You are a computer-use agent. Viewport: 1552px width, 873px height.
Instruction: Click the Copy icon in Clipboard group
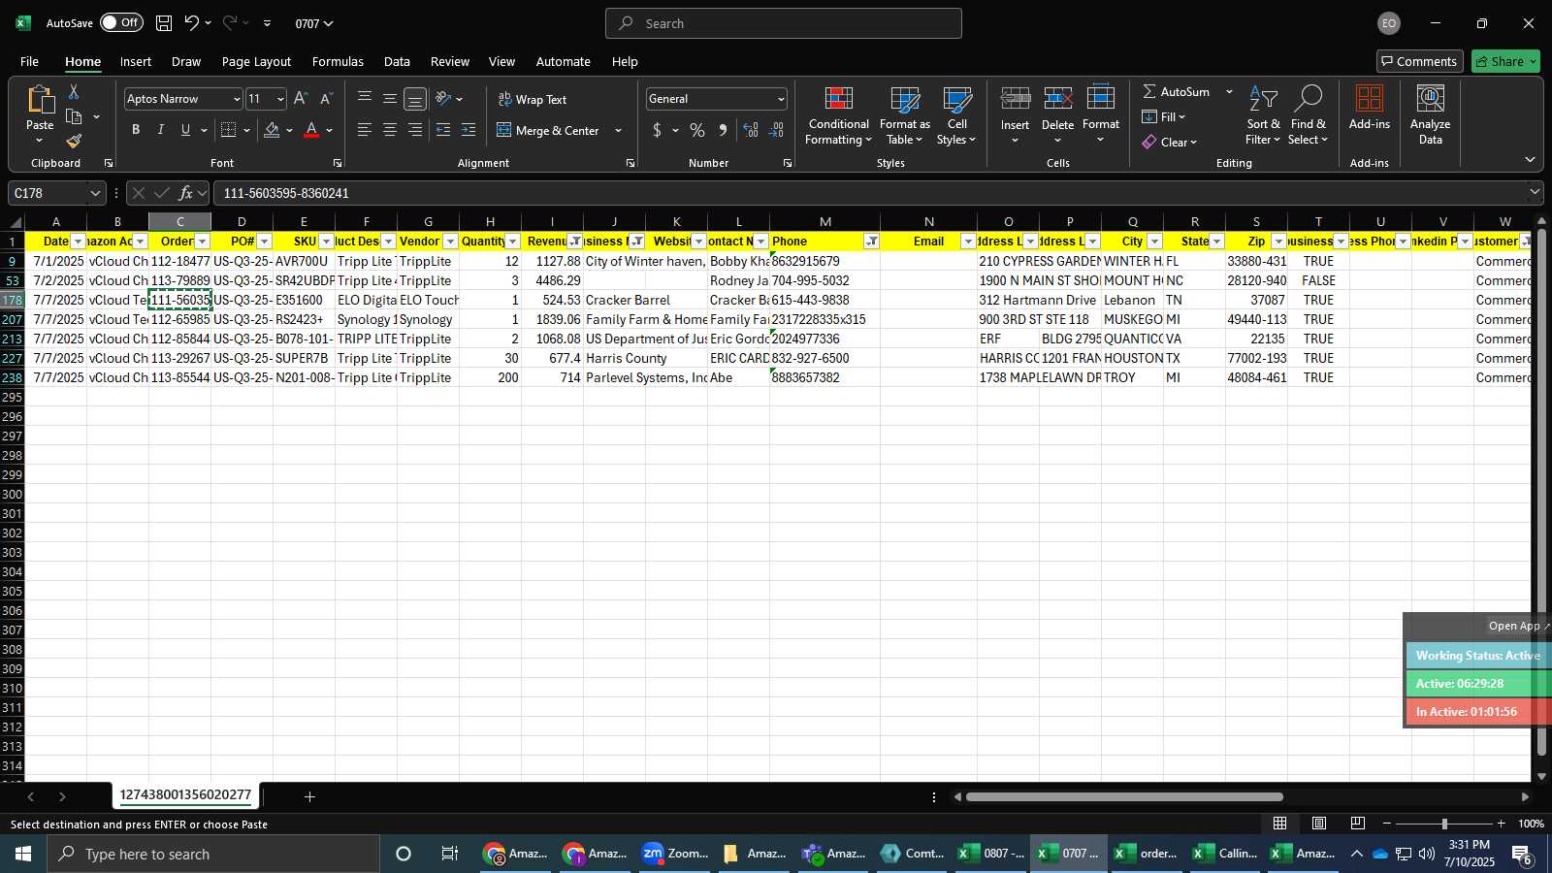(x=74, y=116)
